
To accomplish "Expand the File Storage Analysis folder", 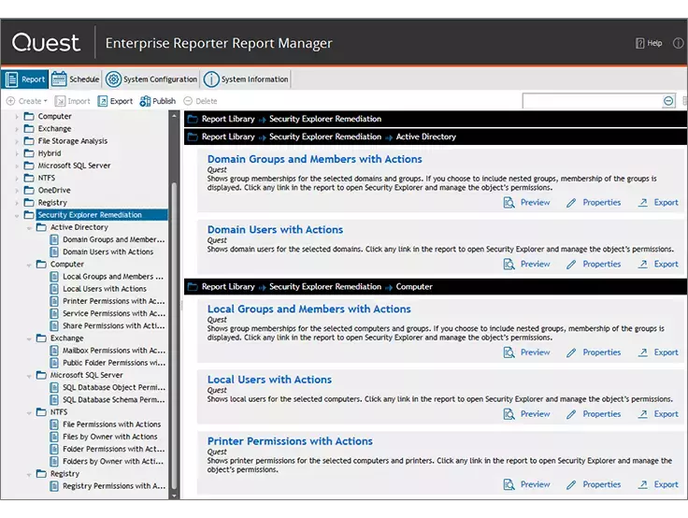I will pos(17,141).
